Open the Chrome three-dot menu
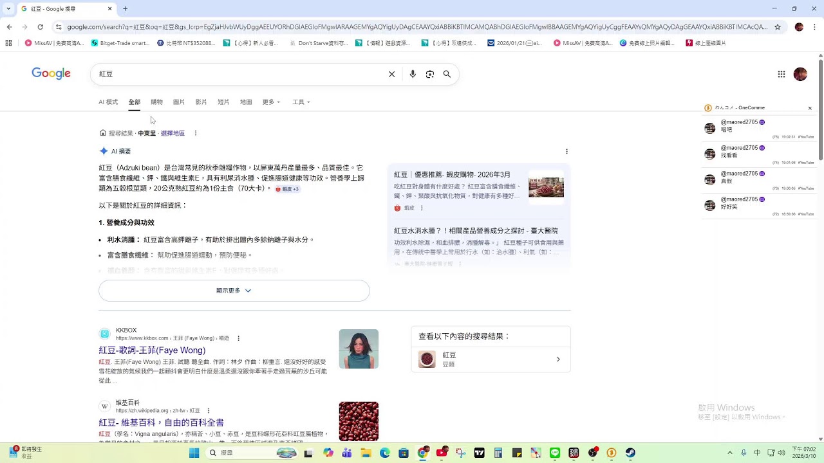The image size is (824, 463). point(814,27)
